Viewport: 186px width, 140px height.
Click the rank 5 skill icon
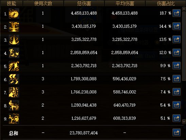click(x=14, y=66)
